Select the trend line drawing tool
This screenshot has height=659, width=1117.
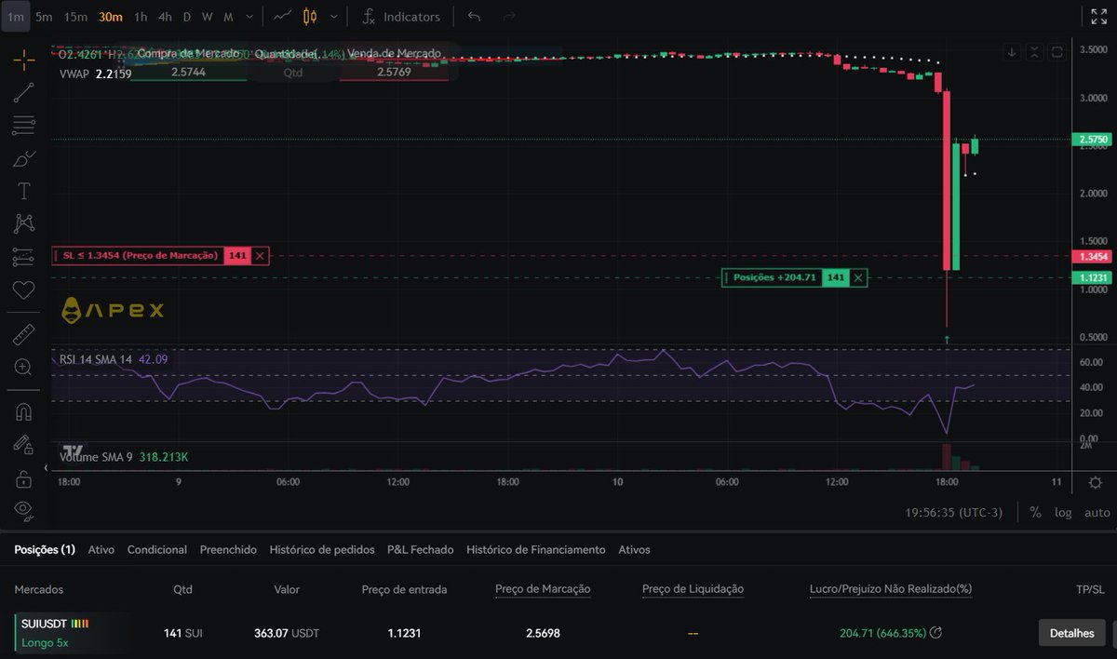click(23, 92)
